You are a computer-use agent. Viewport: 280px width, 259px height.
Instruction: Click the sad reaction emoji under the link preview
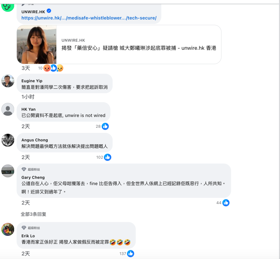click(60, 68)
